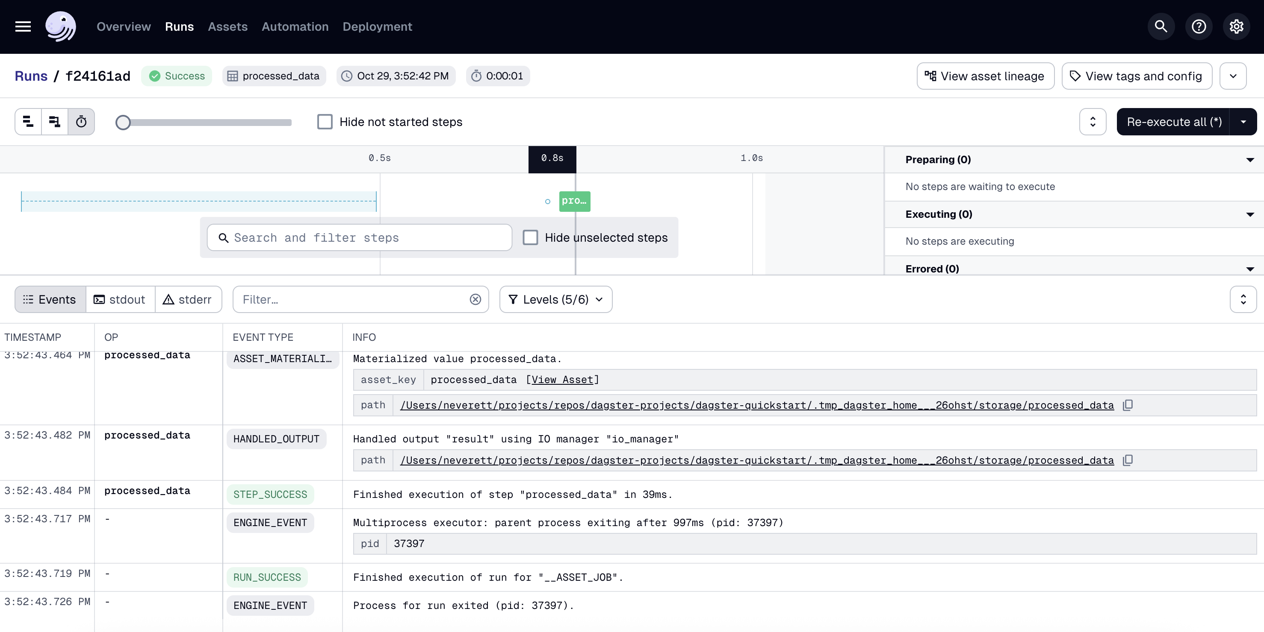Collapse the Preparing (0) section
This screenshot has width=1264, height=632.
(1249, 160)
